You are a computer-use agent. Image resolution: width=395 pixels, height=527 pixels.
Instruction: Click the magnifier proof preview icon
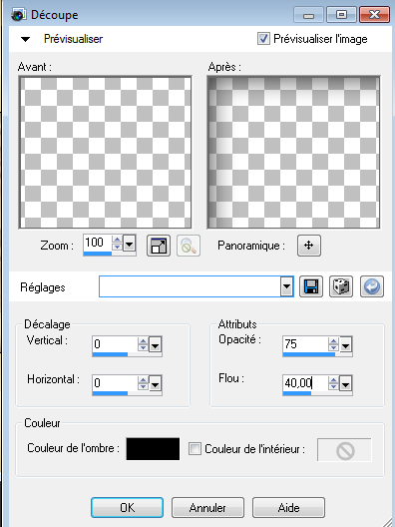coord(189,246)
